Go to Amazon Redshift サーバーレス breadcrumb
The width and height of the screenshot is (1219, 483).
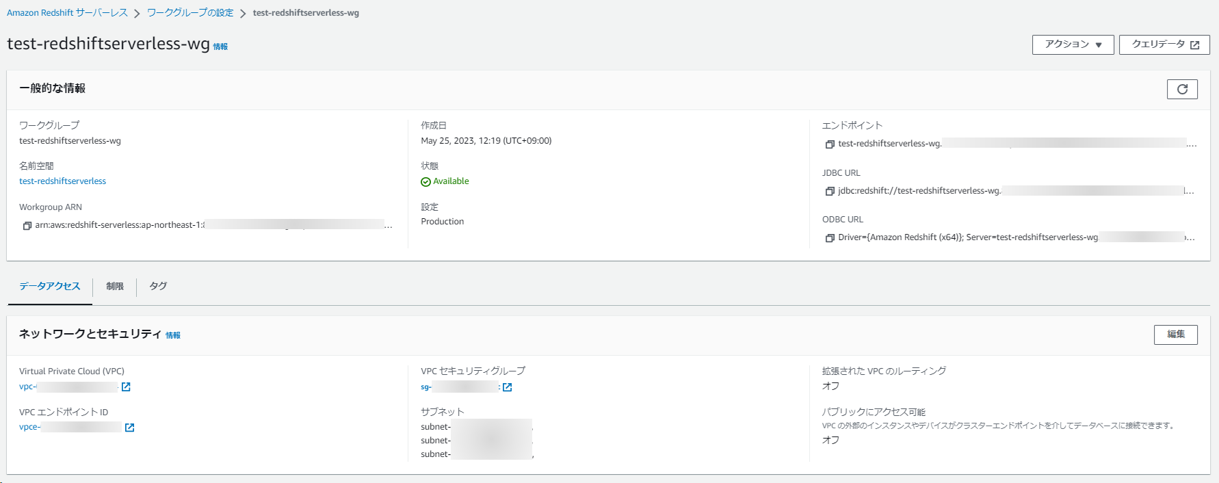[67, 13]
